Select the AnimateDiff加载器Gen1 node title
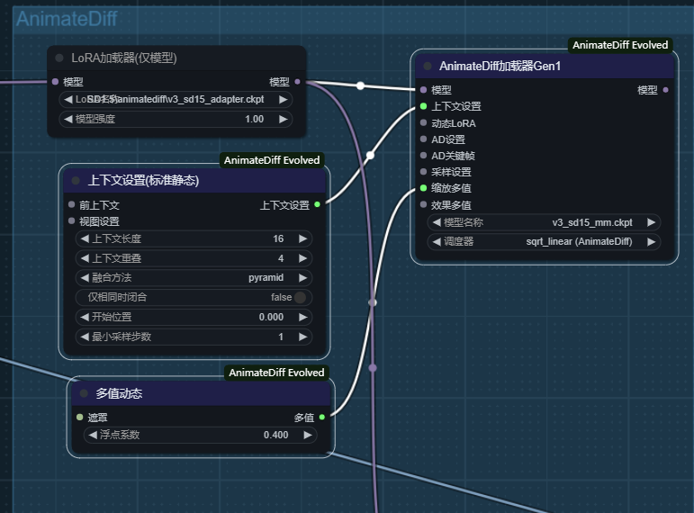The height and width of the screenshot is (513, 694). click(x=500, y=66)
